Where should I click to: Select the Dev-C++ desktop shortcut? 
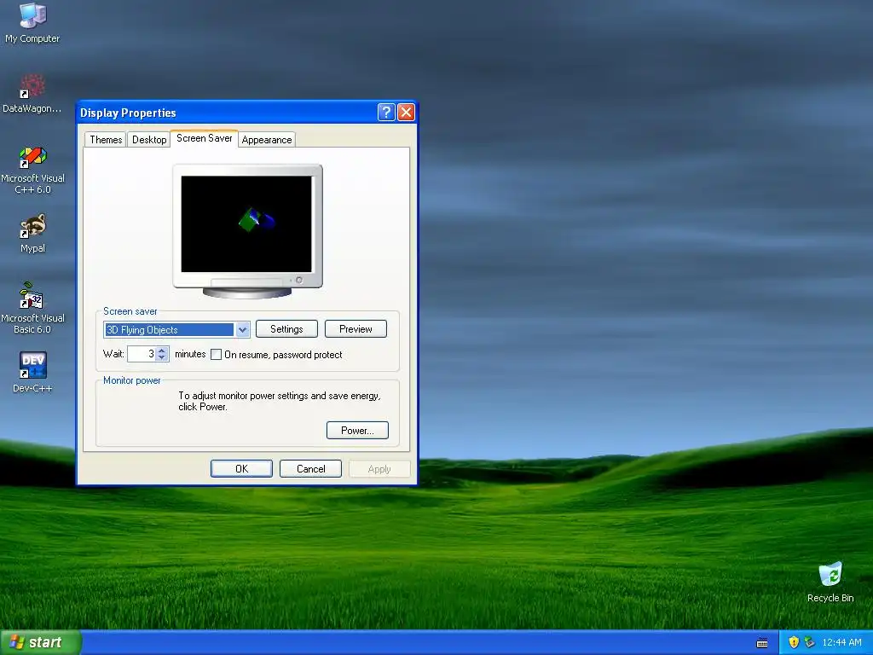32,372
